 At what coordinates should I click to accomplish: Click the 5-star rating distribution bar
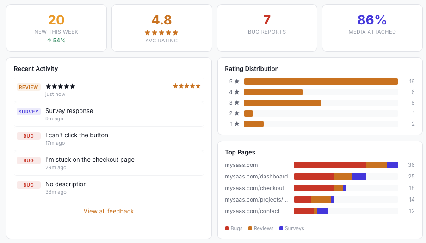(x=321, y=82)
